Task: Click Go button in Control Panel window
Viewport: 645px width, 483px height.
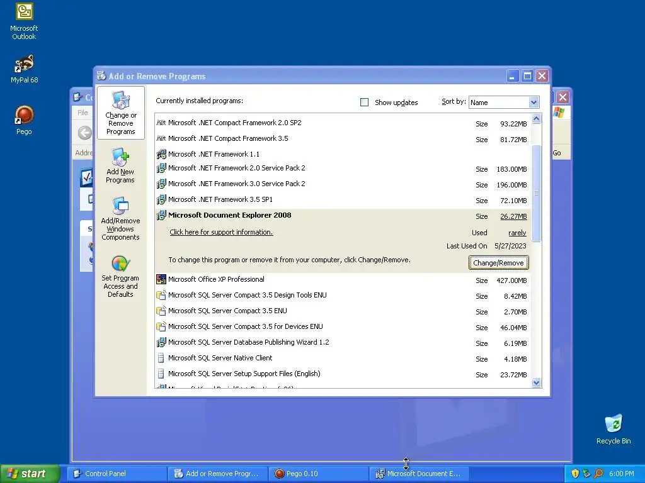Action: [x=557, y=153]
